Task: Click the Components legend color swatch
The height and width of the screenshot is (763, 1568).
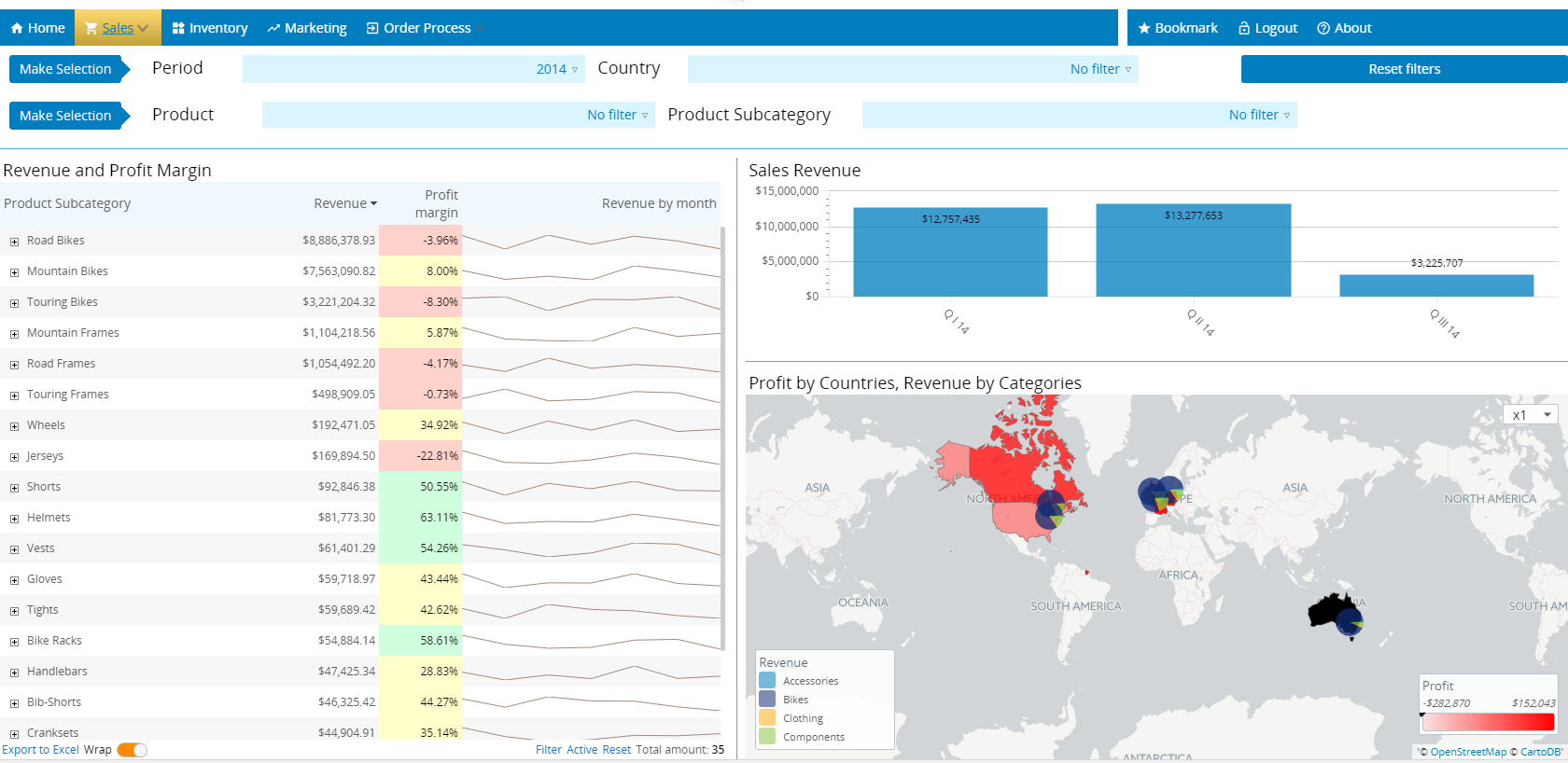Action: 767,736
